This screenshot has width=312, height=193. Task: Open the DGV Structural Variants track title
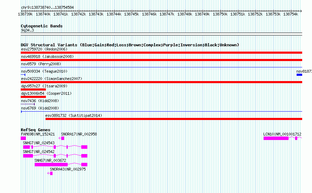(130, 45)
